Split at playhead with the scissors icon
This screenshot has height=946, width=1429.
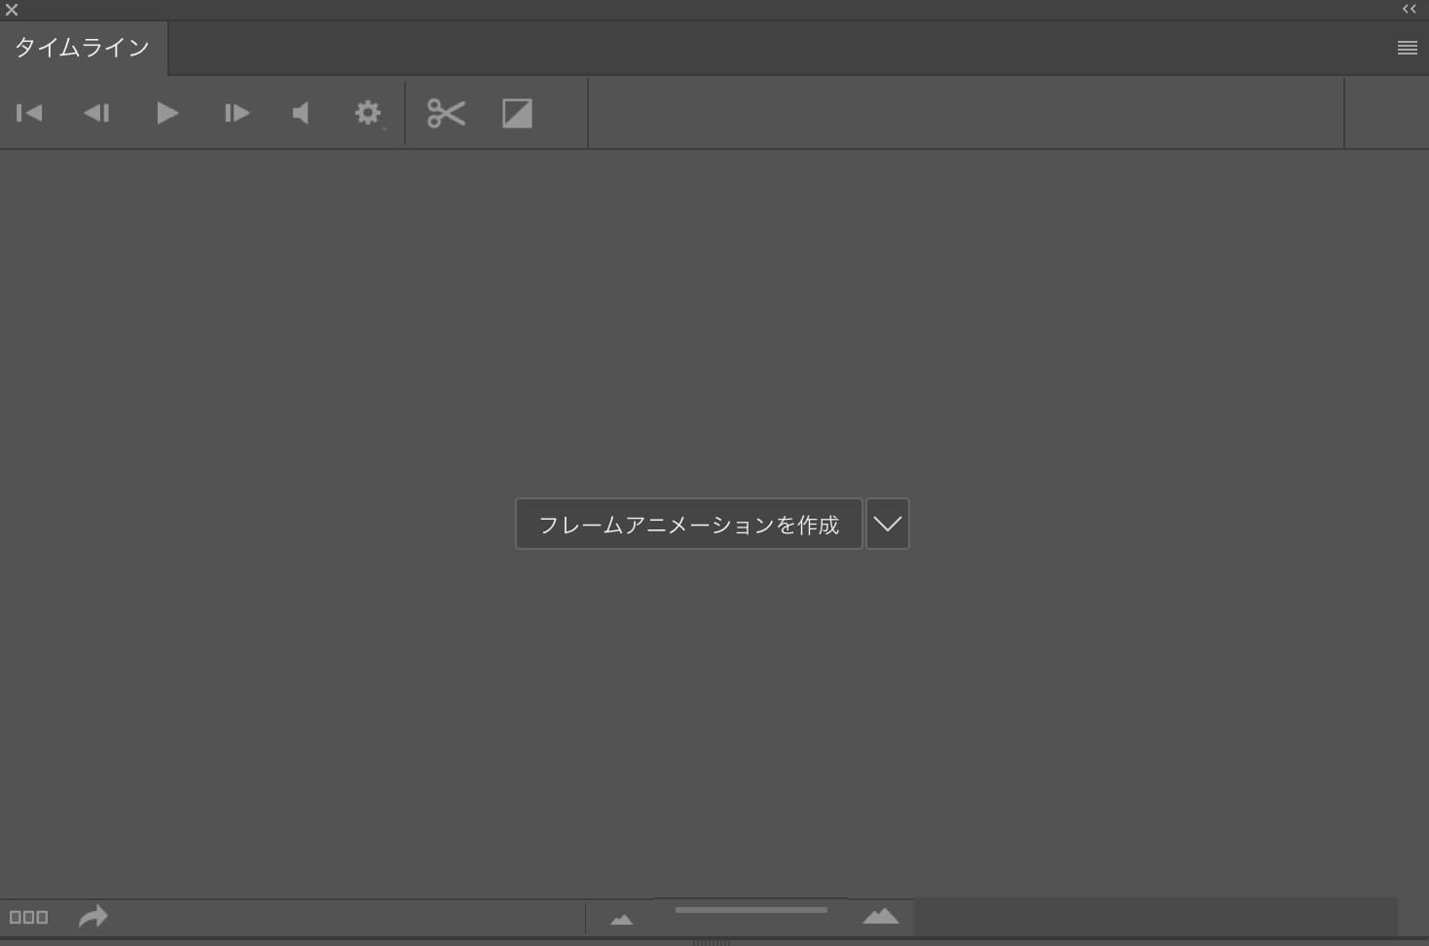pos(446,113)
